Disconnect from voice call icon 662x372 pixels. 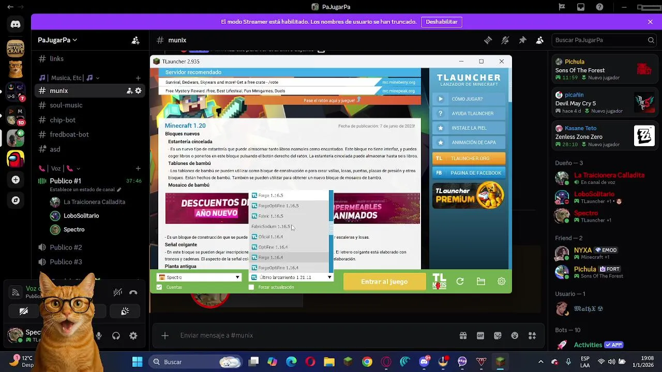133,292
